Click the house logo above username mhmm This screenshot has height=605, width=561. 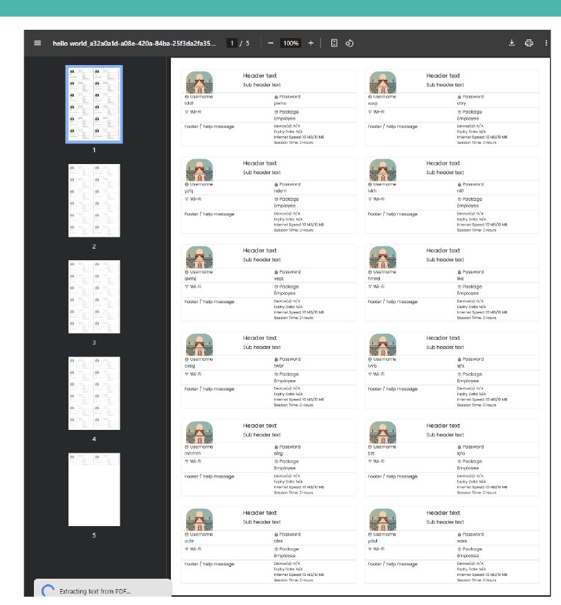coord(199,433)
